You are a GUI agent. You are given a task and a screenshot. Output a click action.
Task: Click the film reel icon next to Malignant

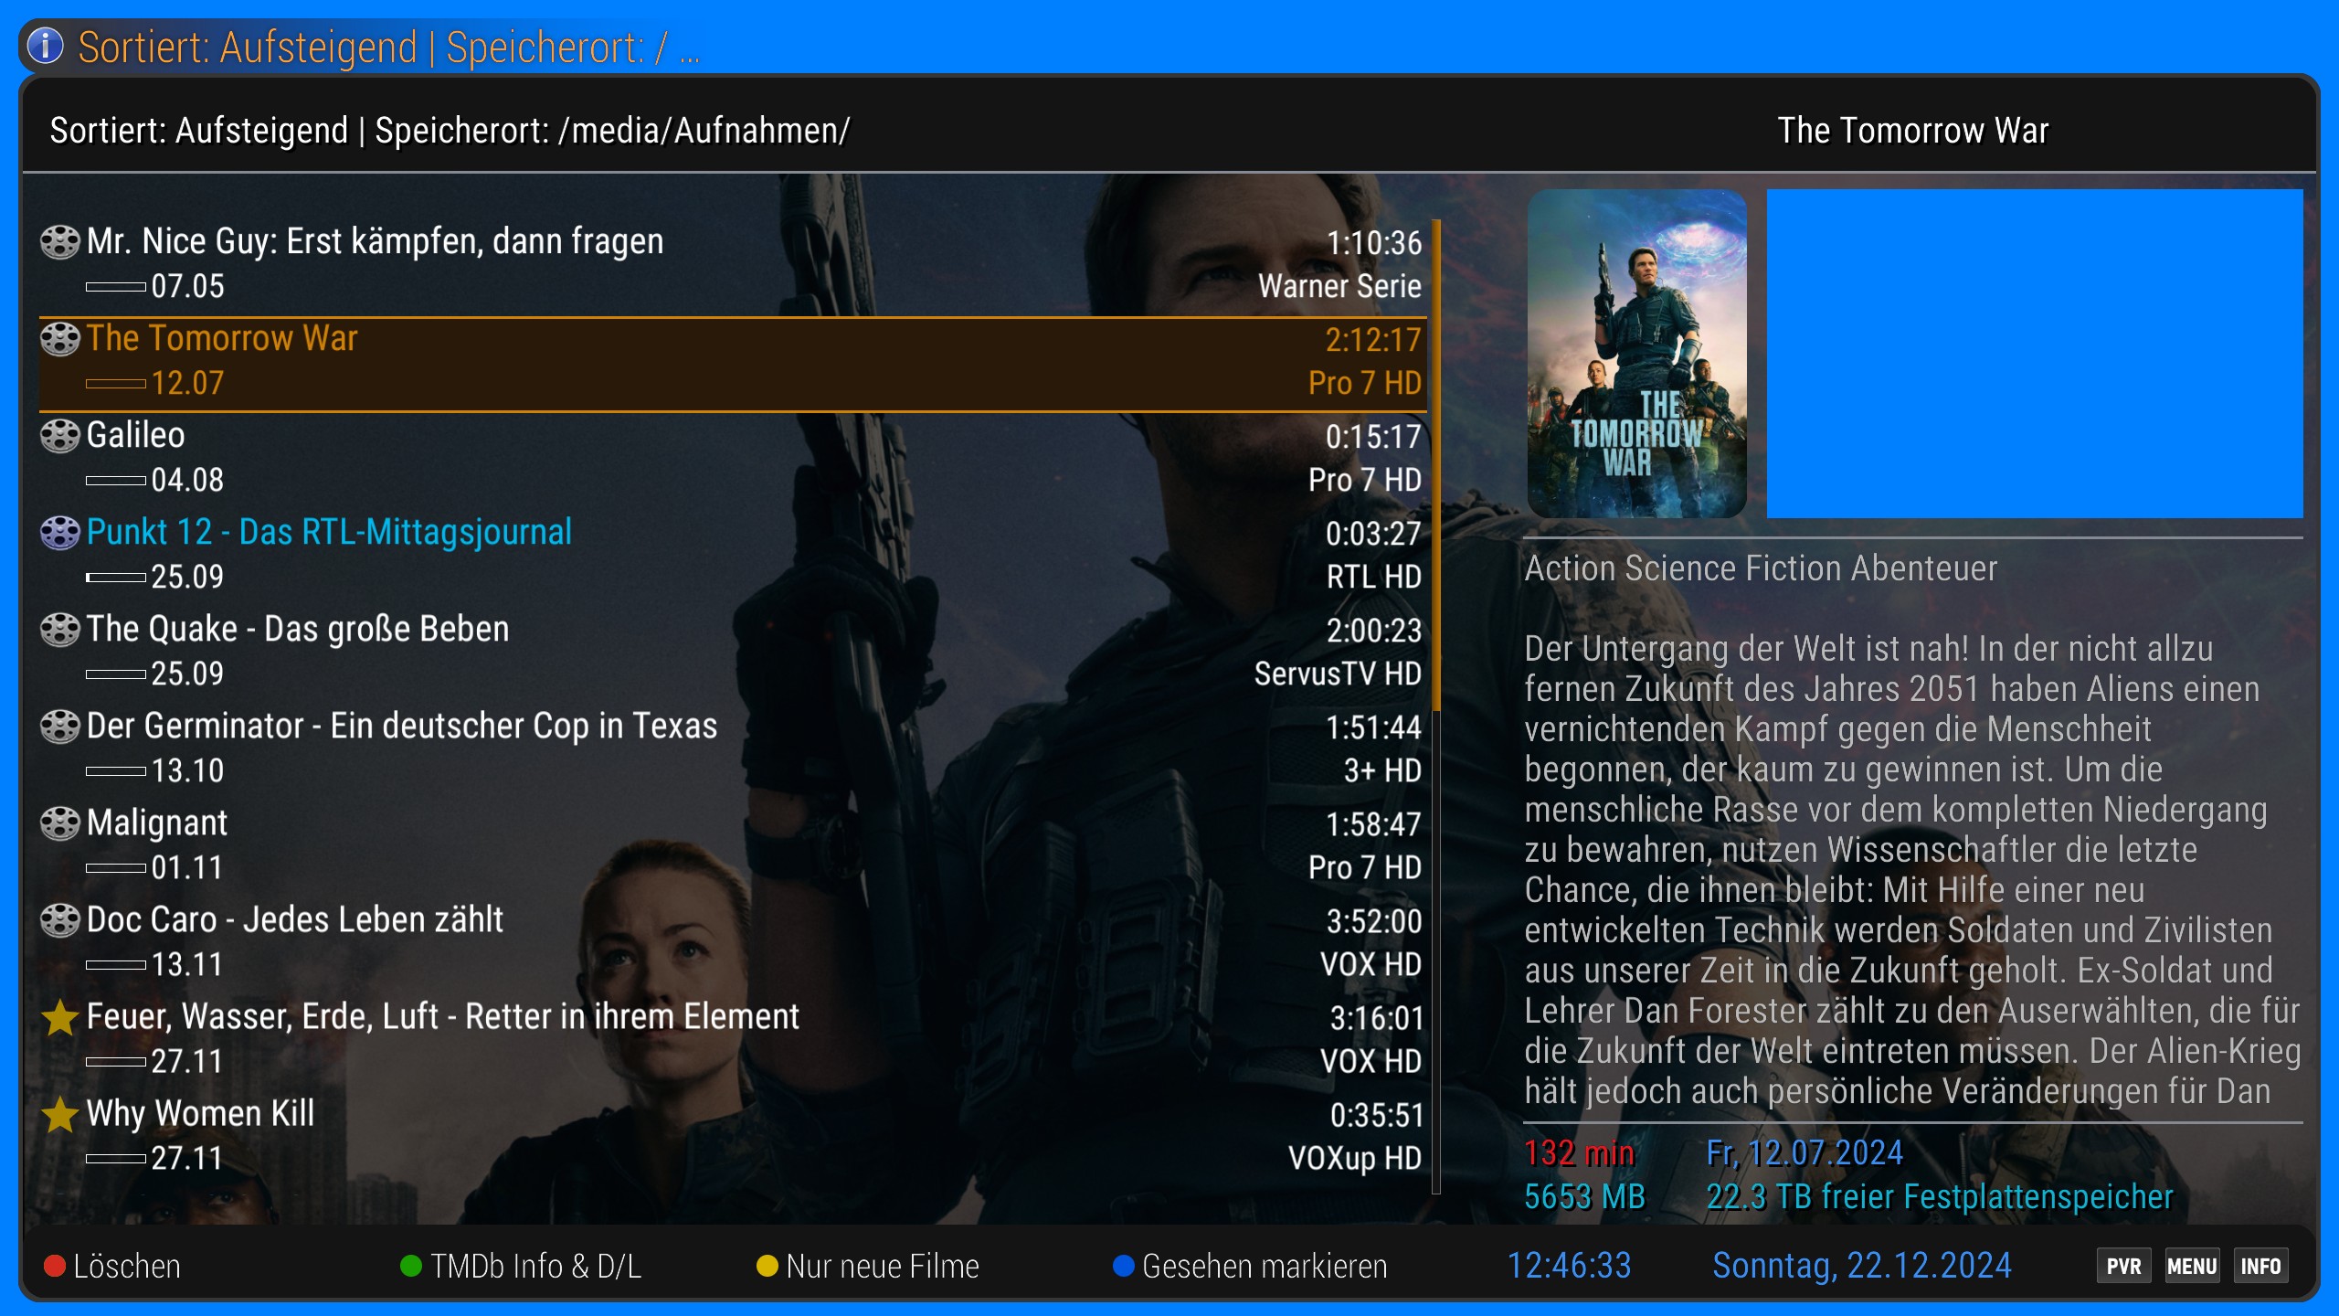(x=60, y=823)
